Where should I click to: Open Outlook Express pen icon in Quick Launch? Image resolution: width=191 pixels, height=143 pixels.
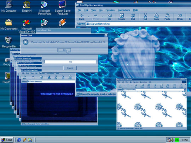click(x=24, y=140)
